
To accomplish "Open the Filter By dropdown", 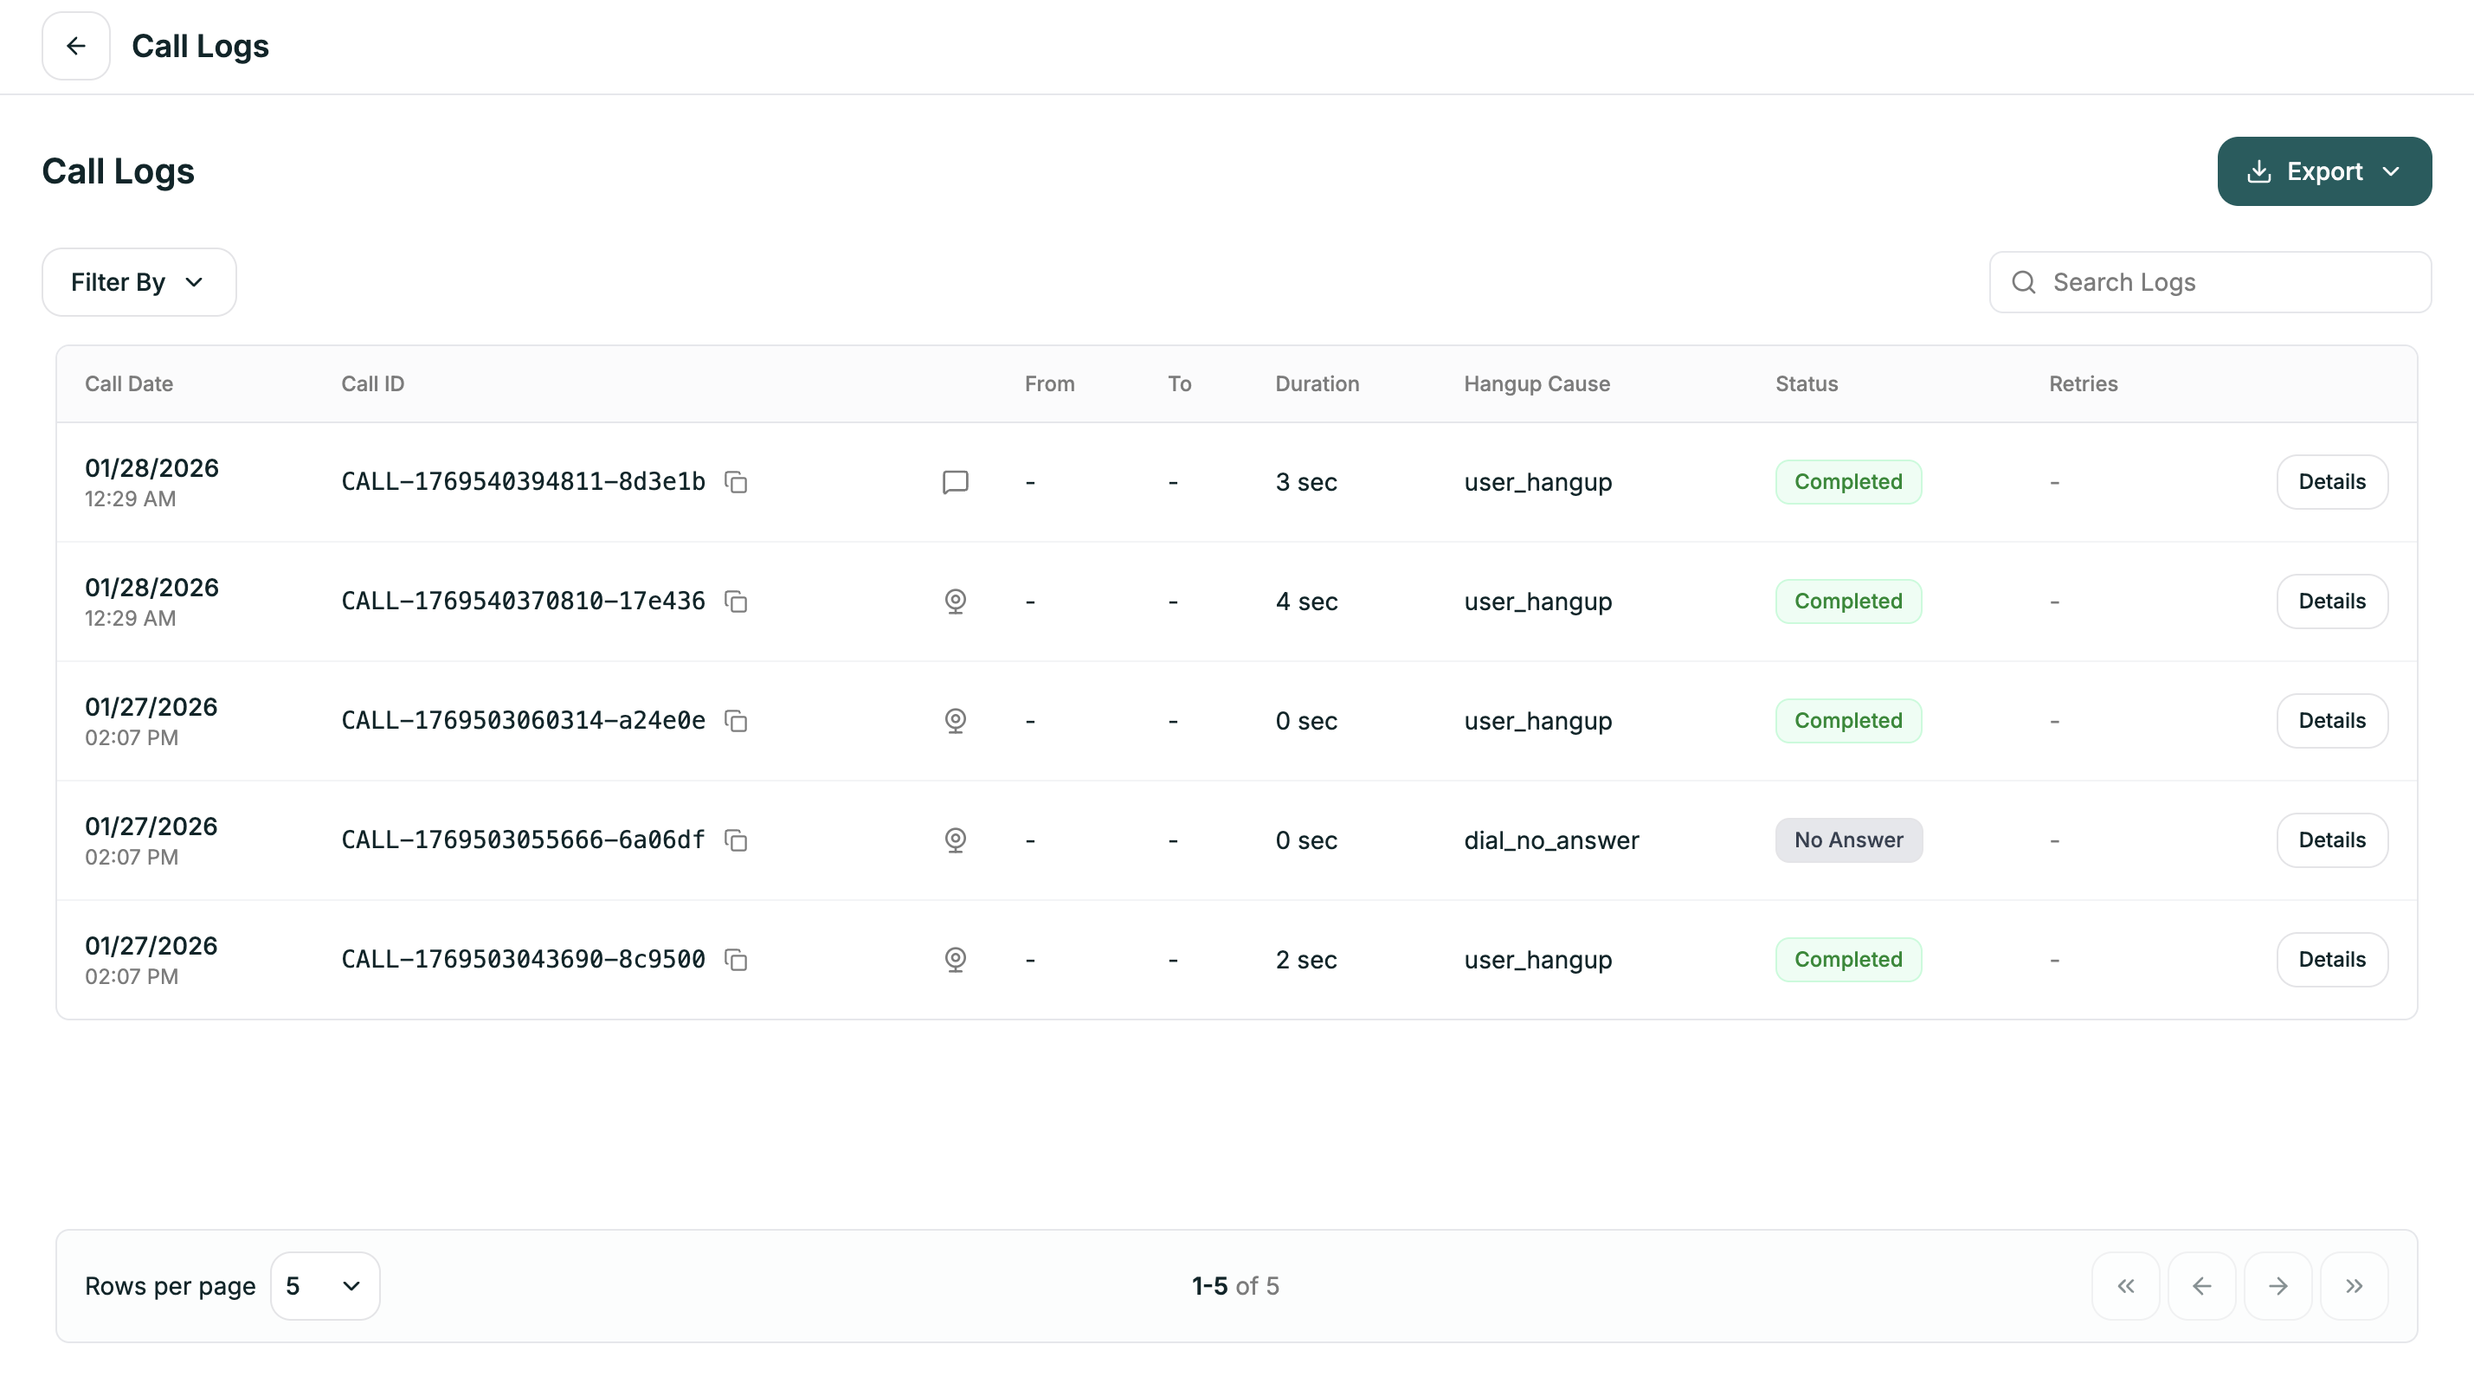I will [x=139, y=281].
